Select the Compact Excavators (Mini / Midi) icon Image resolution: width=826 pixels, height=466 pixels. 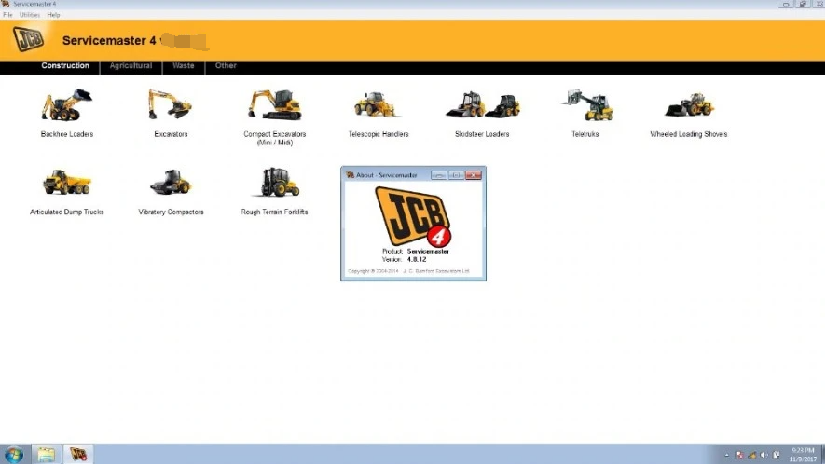(x=274, y=104)
